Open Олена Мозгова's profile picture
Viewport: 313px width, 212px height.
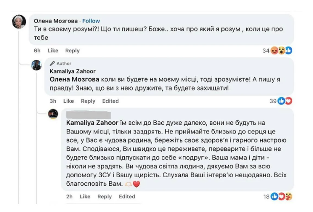19,22
